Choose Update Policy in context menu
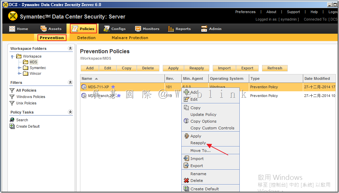 point(210,115)
